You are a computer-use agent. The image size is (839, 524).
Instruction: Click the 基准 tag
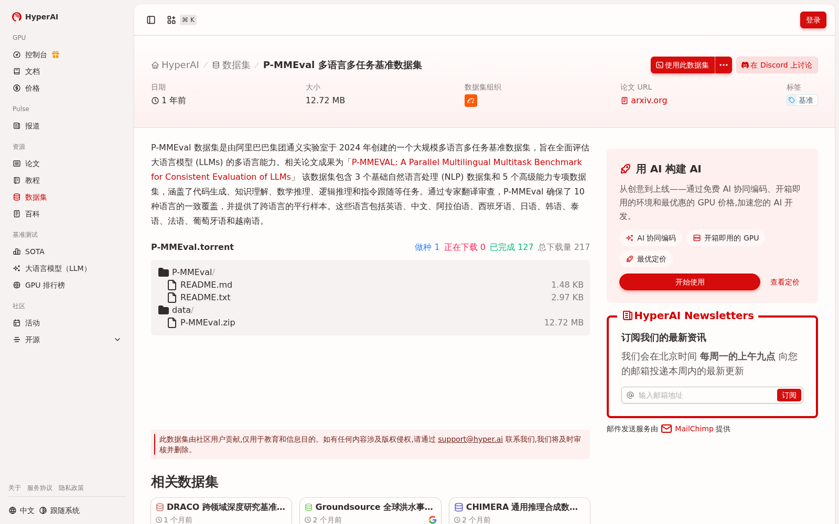point(802,100)
